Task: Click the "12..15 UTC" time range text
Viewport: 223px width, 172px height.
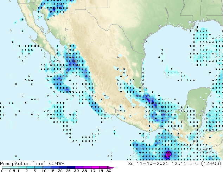Action: [x=185, y=164]
